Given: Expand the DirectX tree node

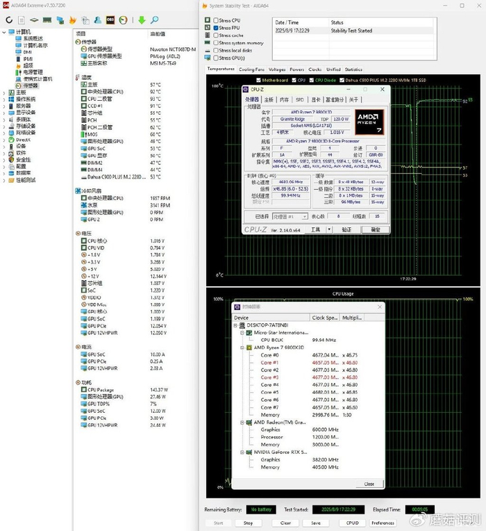Looking at the screenshot, I should (4, 140).
